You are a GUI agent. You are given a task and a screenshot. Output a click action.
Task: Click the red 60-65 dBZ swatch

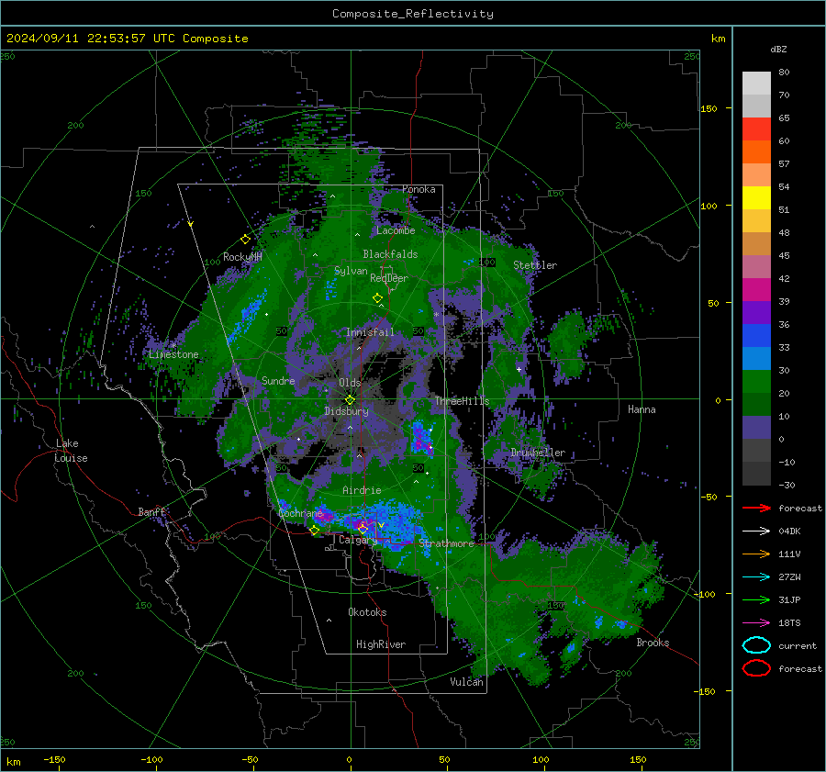click(756, 129)
